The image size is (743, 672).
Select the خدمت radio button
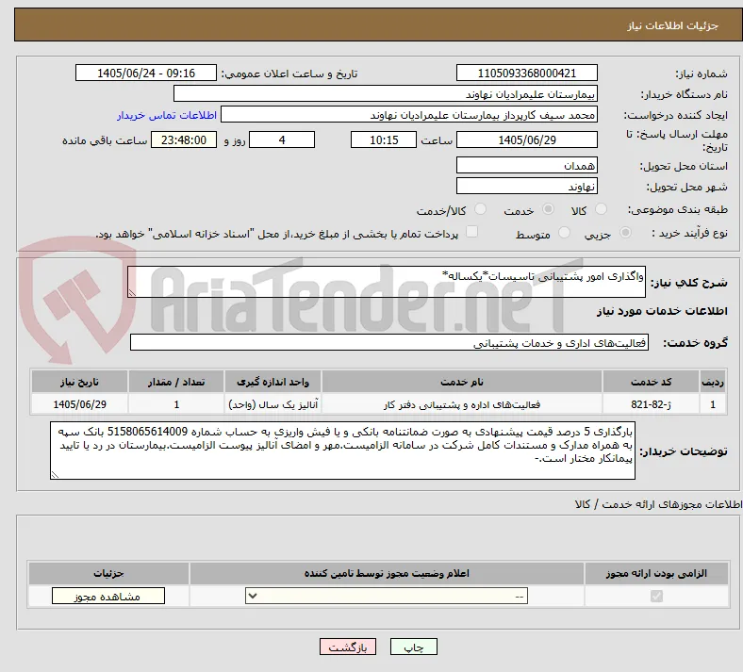(548, 209)
